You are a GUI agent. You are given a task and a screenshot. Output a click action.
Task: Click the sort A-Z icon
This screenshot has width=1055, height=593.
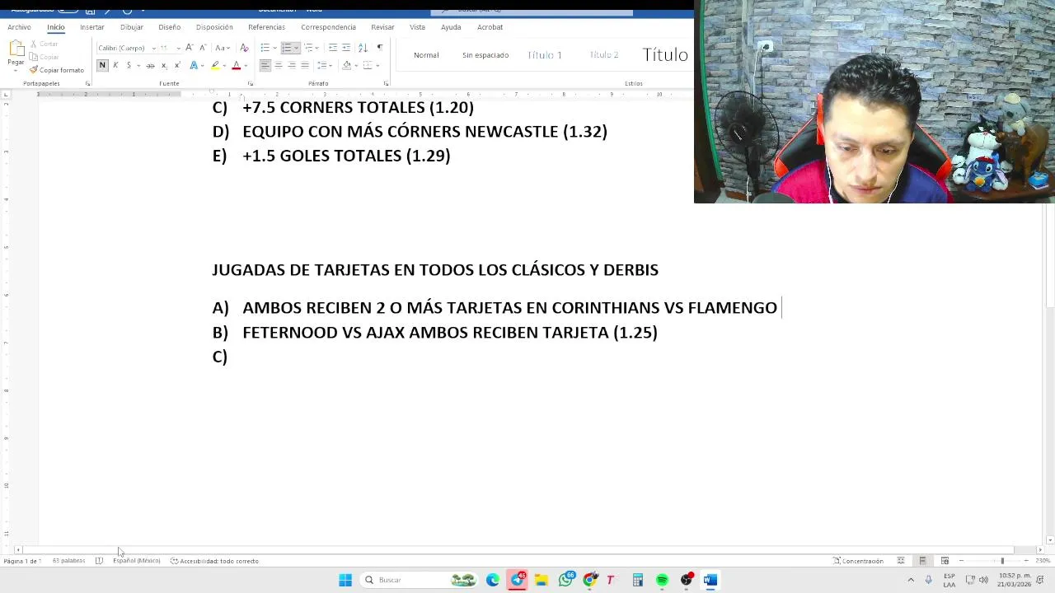[x=363, y=48]
